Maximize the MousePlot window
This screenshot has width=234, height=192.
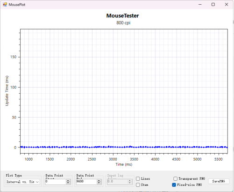pyautogui.click(x=213, y=5)
